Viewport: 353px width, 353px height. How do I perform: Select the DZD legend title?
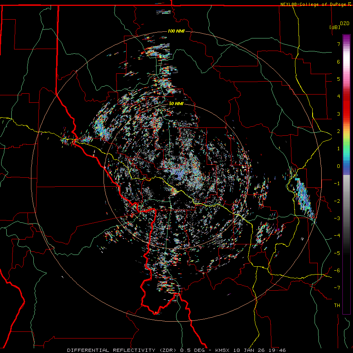click(344, 24)
